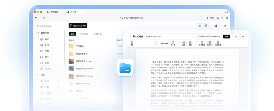Click the 3049/5000 page number field
This screenshot has height=111, width=274.
(164, 43)
